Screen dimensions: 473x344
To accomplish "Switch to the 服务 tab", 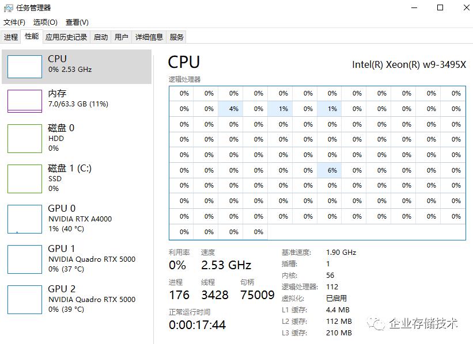I will [176, 37].
